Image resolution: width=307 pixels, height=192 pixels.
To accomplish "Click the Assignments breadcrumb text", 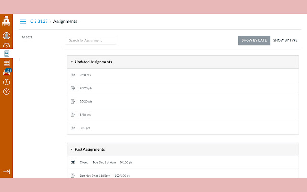I will tap(65, 21).
